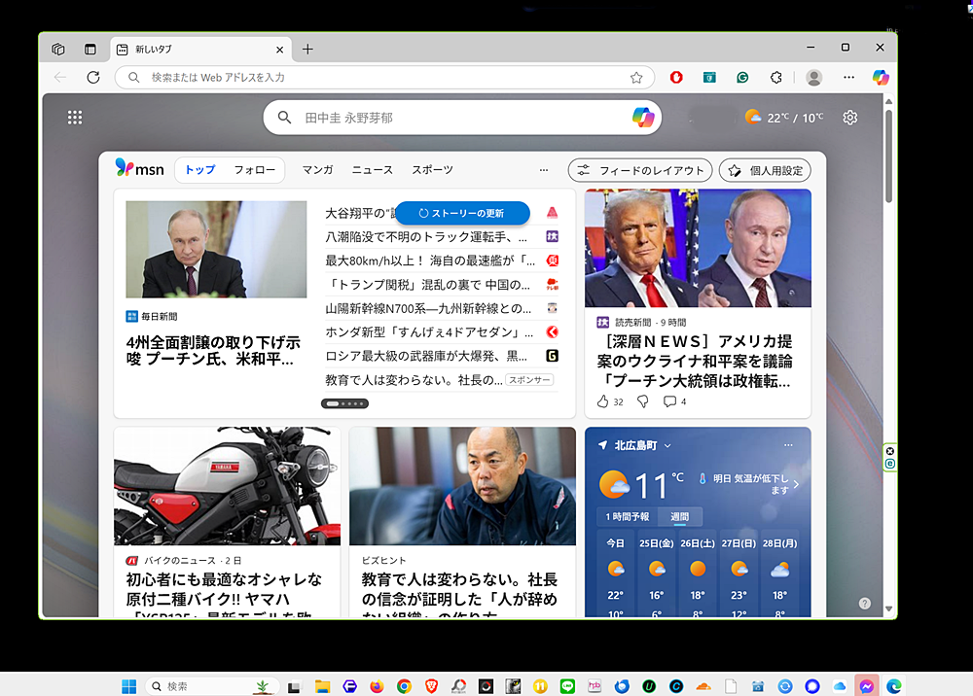Open the tab actions menu icon

90,49
